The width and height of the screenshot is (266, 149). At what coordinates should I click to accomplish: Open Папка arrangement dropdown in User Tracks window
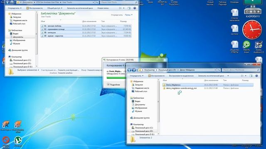click(x=128, y=15)
